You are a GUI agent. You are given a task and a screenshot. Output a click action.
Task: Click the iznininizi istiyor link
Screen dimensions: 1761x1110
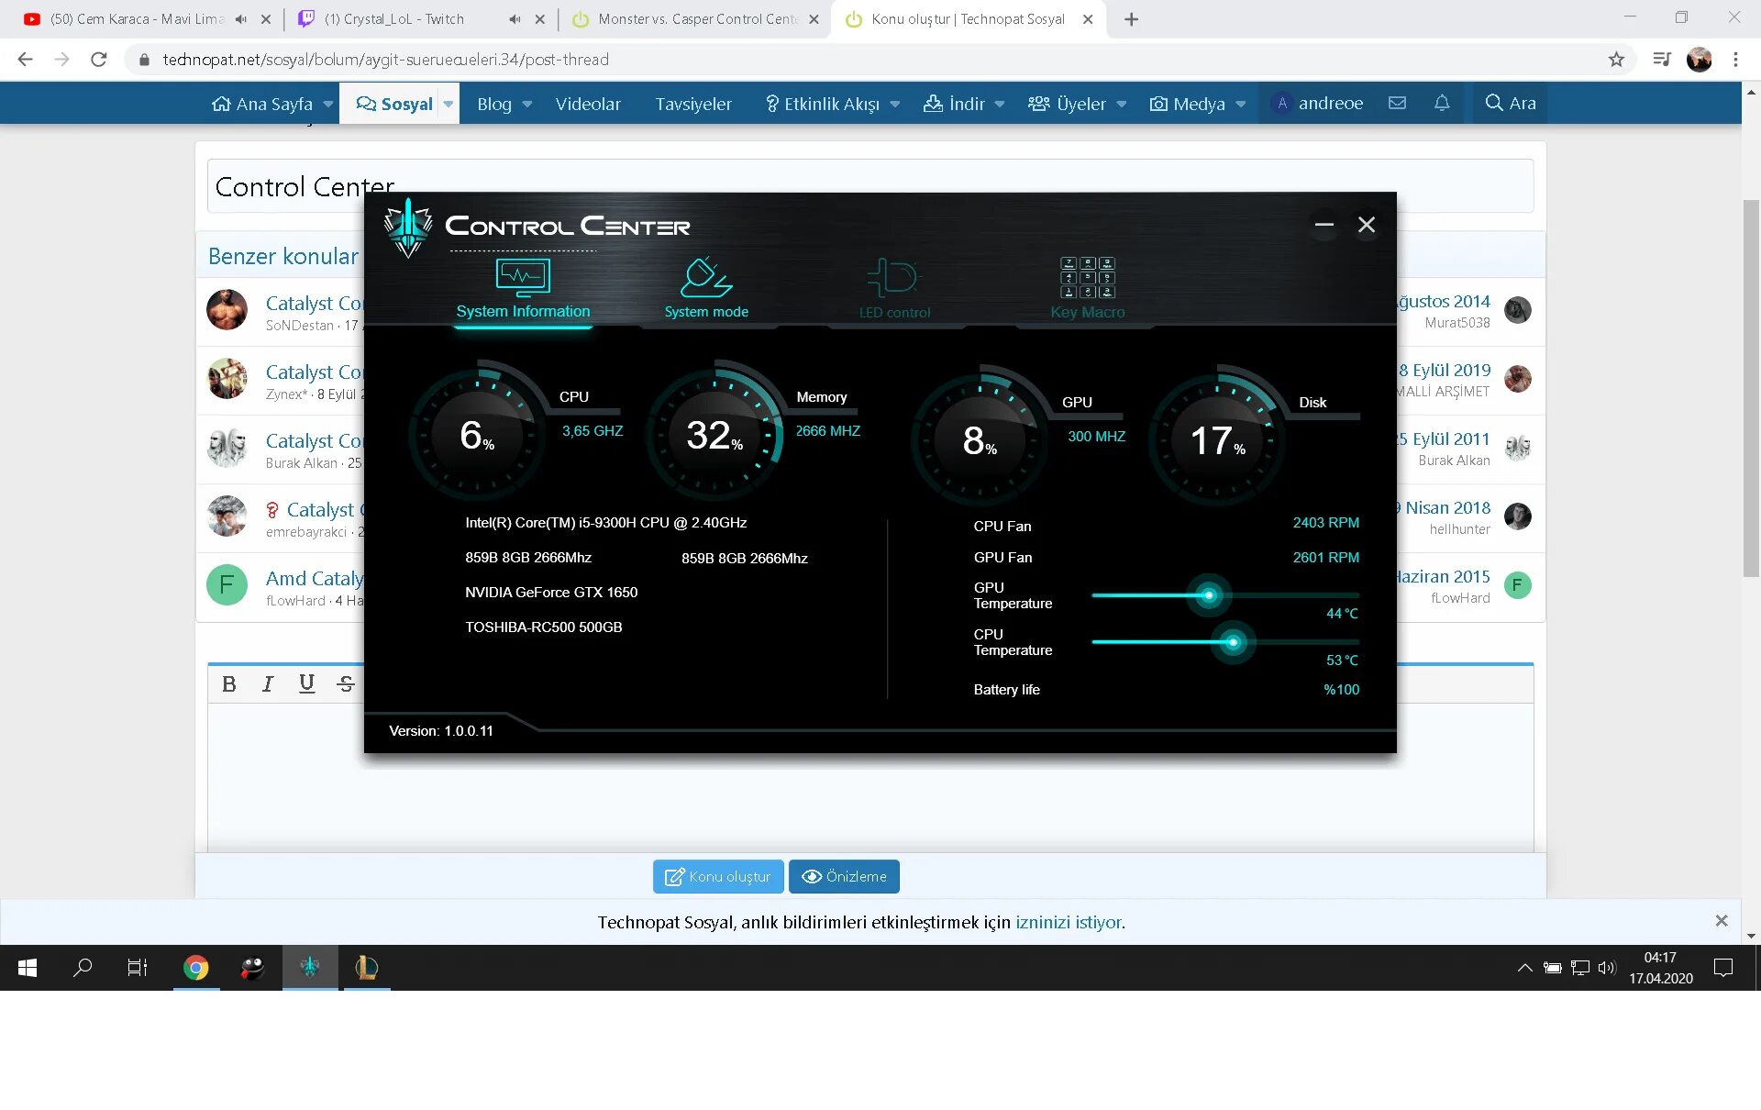(x=1068, y=923)
